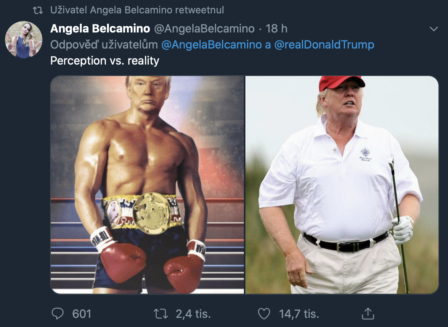
Task: Click the 2,4 tis. retweet count
Action: click(x=193, y=314)
